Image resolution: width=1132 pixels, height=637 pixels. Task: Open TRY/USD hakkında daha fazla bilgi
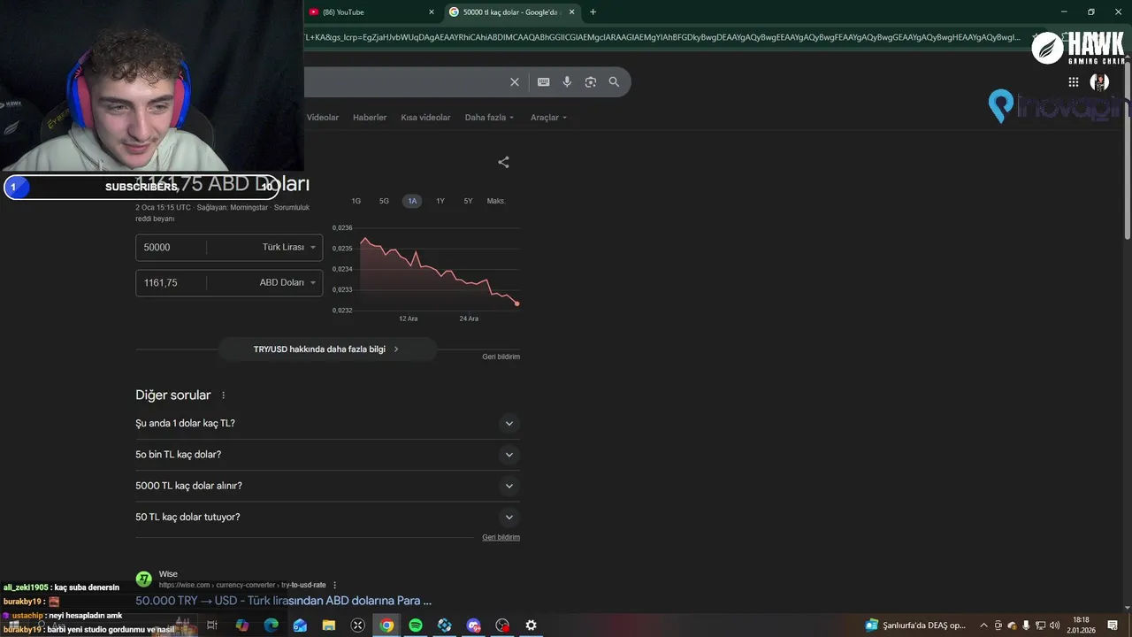[x=326, y=349]
